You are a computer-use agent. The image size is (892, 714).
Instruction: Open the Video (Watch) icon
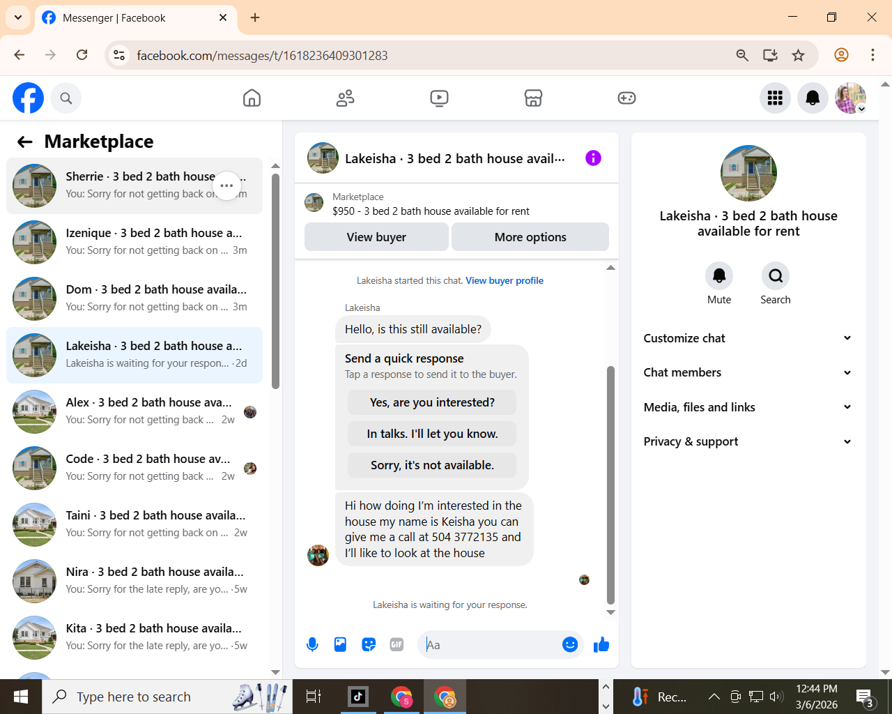439,98
